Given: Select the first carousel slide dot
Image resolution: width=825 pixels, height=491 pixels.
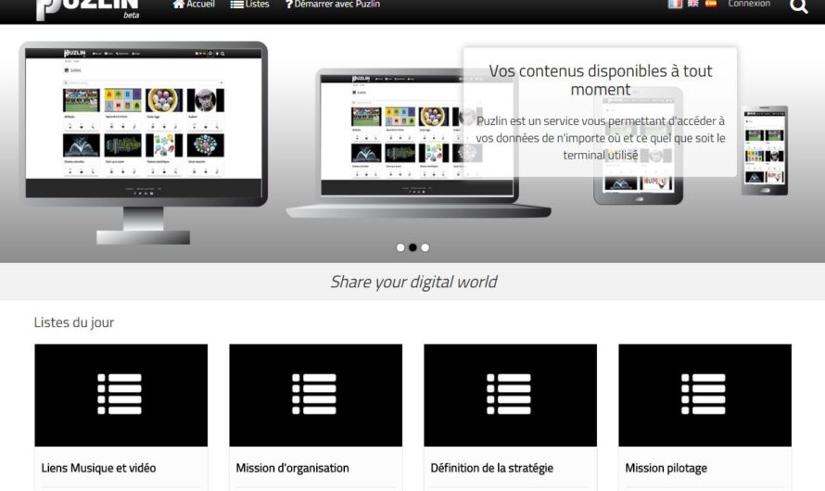Looking at the screenshot, I should (x=400, y=247).
